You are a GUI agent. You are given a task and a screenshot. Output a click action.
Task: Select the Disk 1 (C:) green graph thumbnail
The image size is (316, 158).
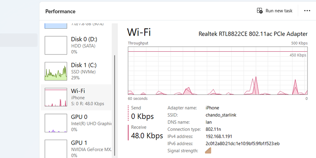click(x=56, y=71)
